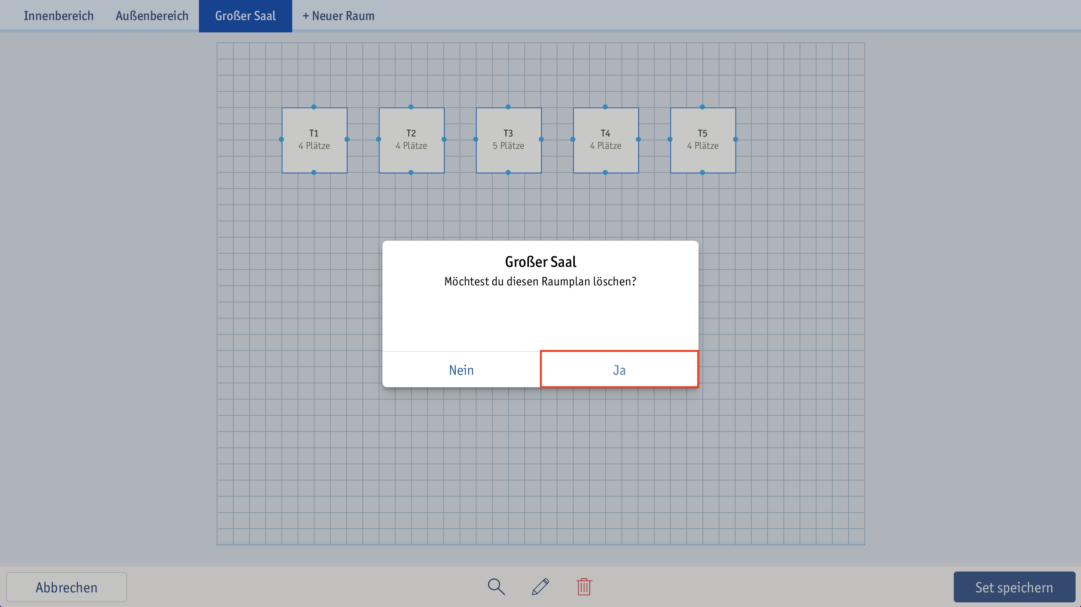The image size is (1081, 607).
Task: Click text Möchtest du diesen Raumplan löschen?
Action: pyautogui.click(x=540, y=281)
